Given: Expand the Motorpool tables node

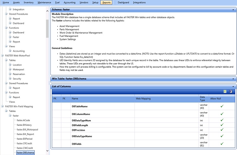Looking at the screenshot, I should tap(10, 69).
